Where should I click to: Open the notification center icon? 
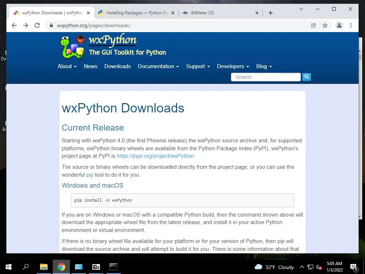(x=354, y=267)
